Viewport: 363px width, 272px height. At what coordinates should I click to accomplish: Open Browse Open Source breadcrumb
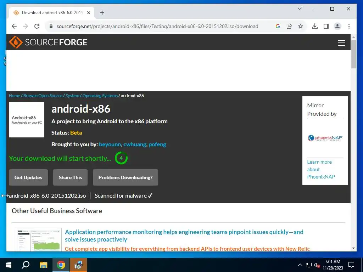[43, 96]
